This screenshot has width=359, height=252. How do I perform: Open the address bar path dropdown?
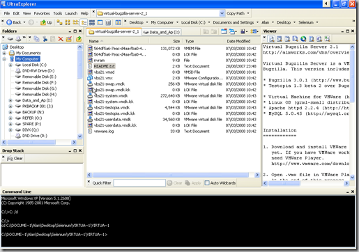pyautogui.click(x=222, y=13)
